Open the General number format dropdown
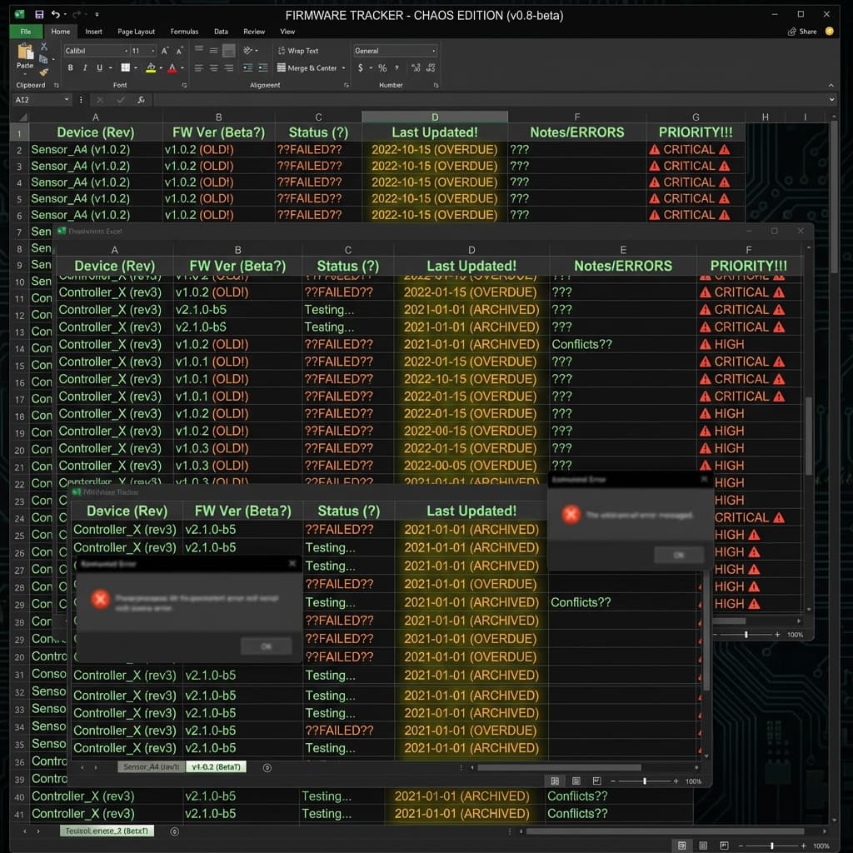The image size is (853, 853). (x=435, y=50)
